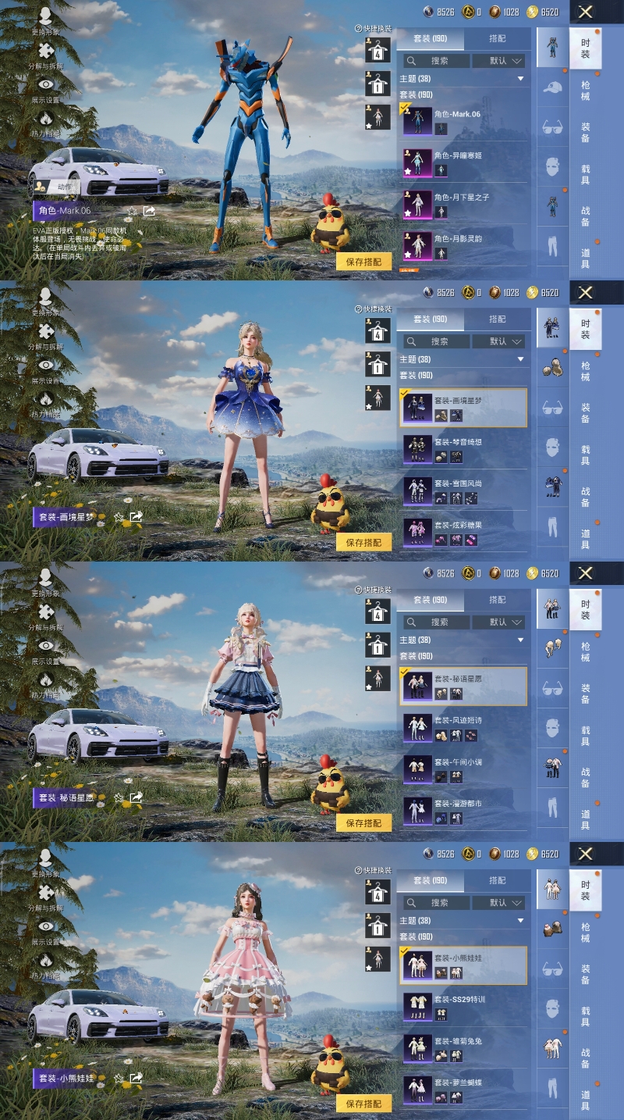Click the 搜索 search field above 套装-秘语星愿

coord(438,622)
